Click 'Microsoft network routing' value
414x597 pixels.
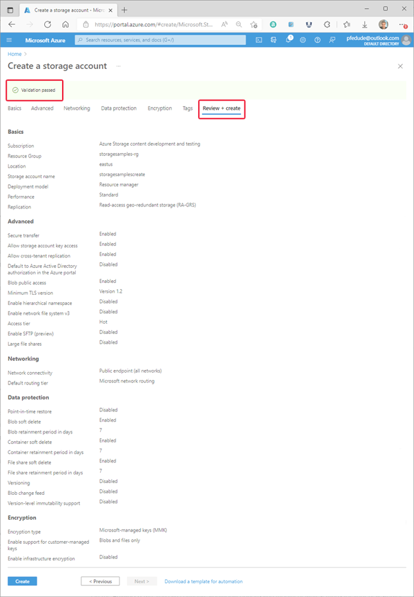tap(127, 381)
